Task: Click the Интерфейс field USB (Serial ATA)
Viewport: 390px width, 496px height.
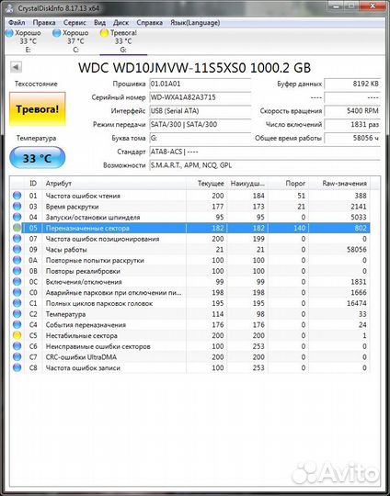Action: 200,111
